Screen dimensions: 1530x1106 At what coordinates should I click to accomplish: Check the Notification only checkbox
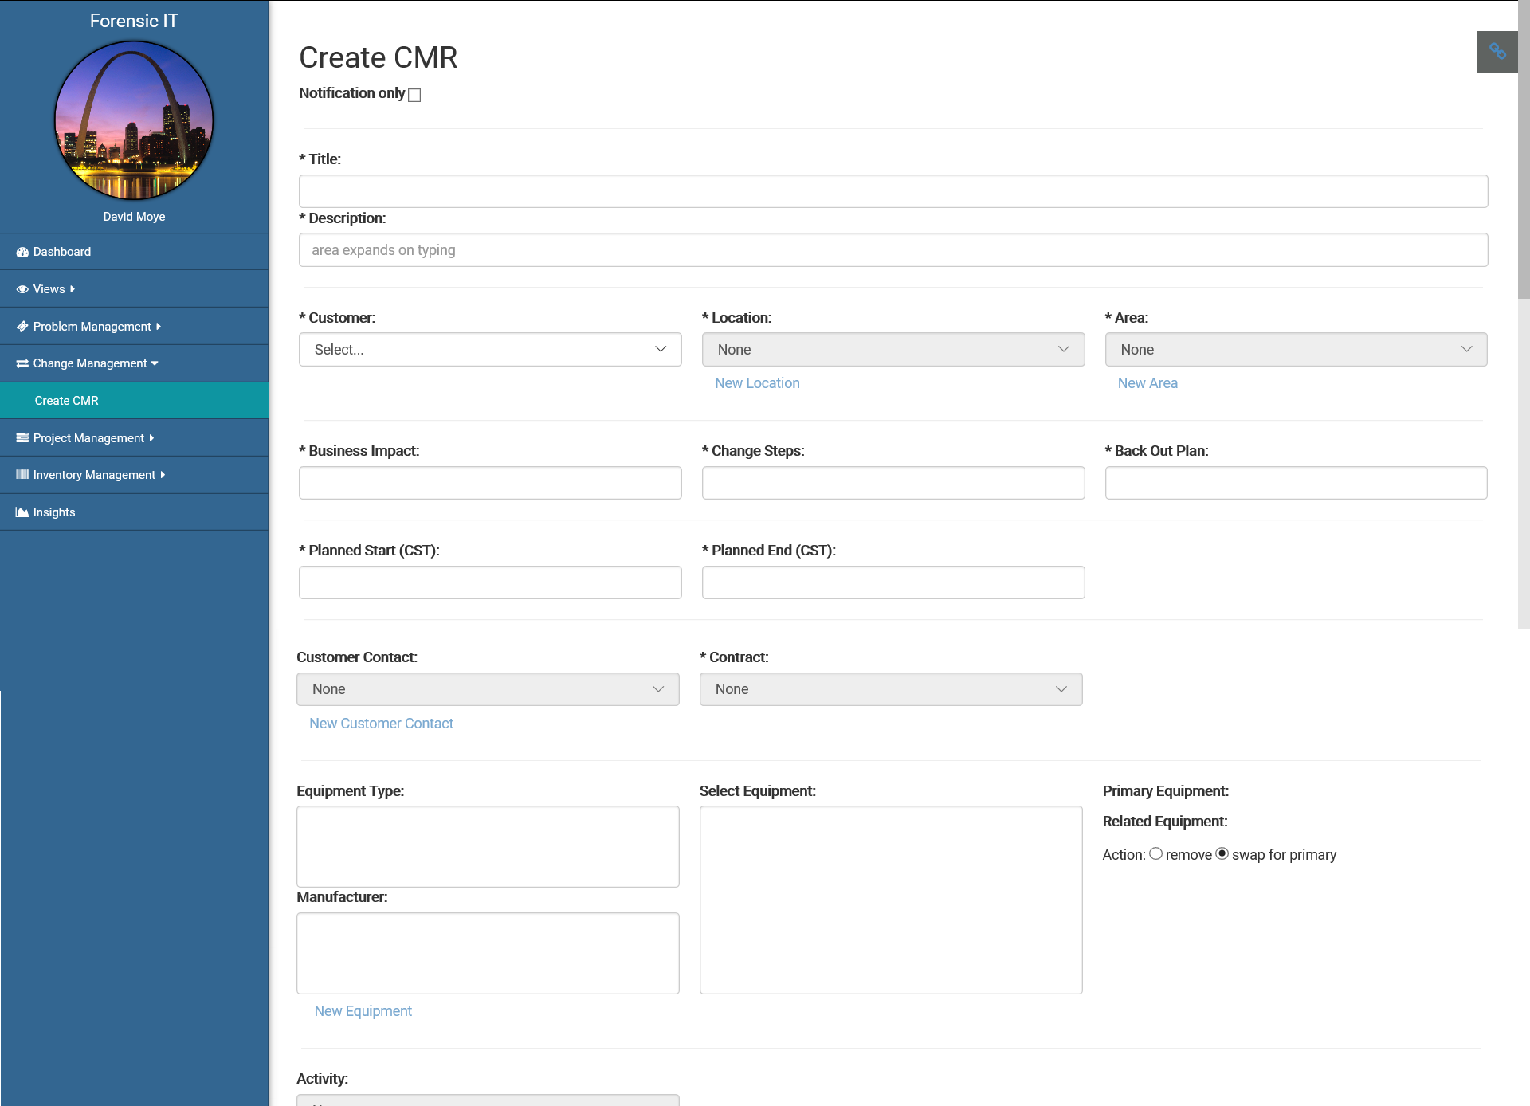414,95
